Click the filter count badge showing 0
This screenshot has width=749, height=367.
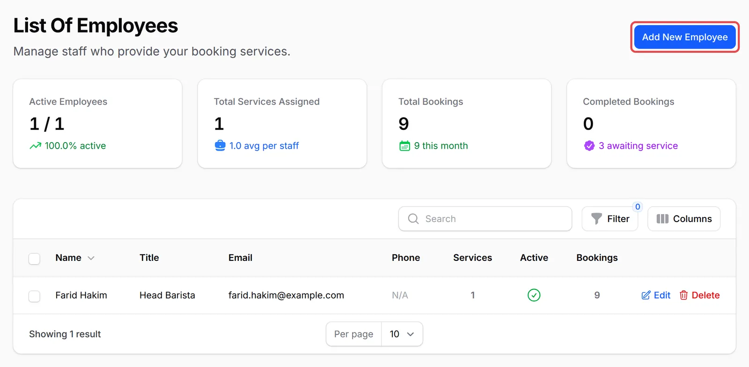[x=638, y=207]
